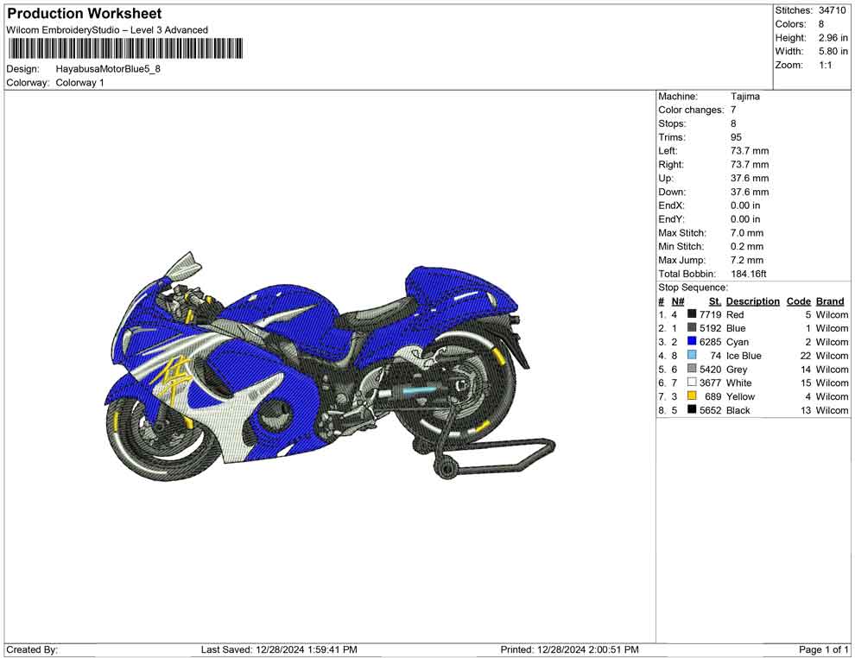Viewport: 855px width, 658px height.
Task: Pick the Yellow thread color swatch
Action: [690, 396]
